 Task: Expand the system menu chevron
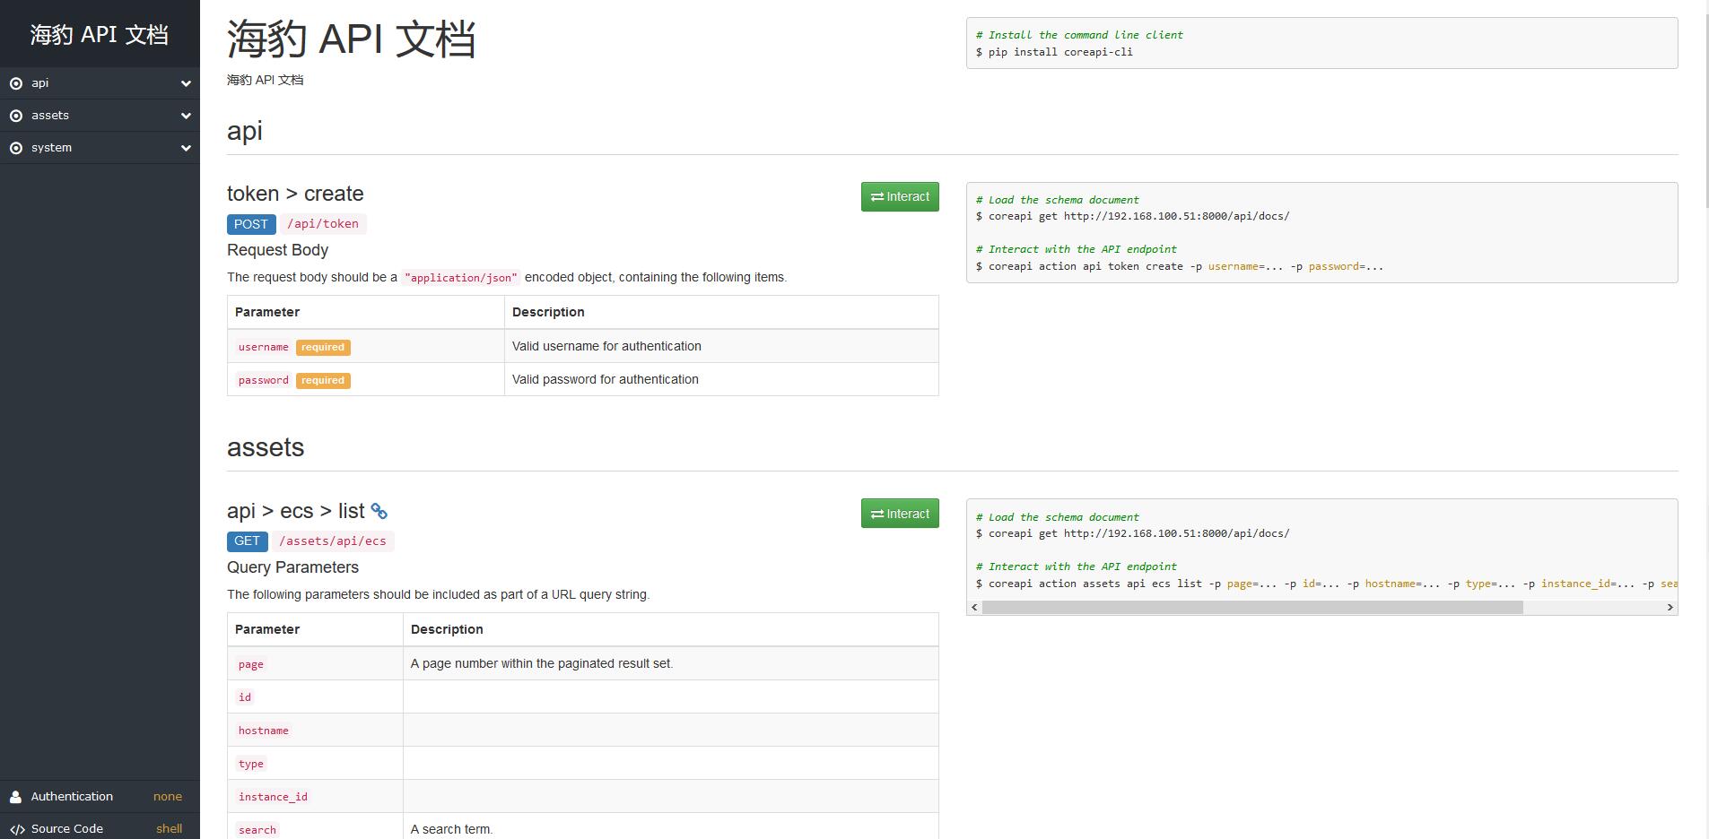[x=186, y=148]
